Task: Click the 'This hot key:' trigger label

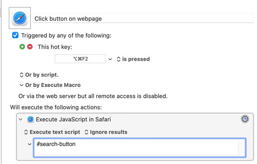Action: [55, 47]
